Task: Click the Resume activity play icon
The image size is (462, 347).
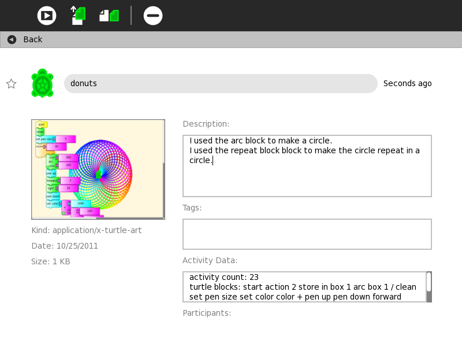Action: [x=47, y=16]
